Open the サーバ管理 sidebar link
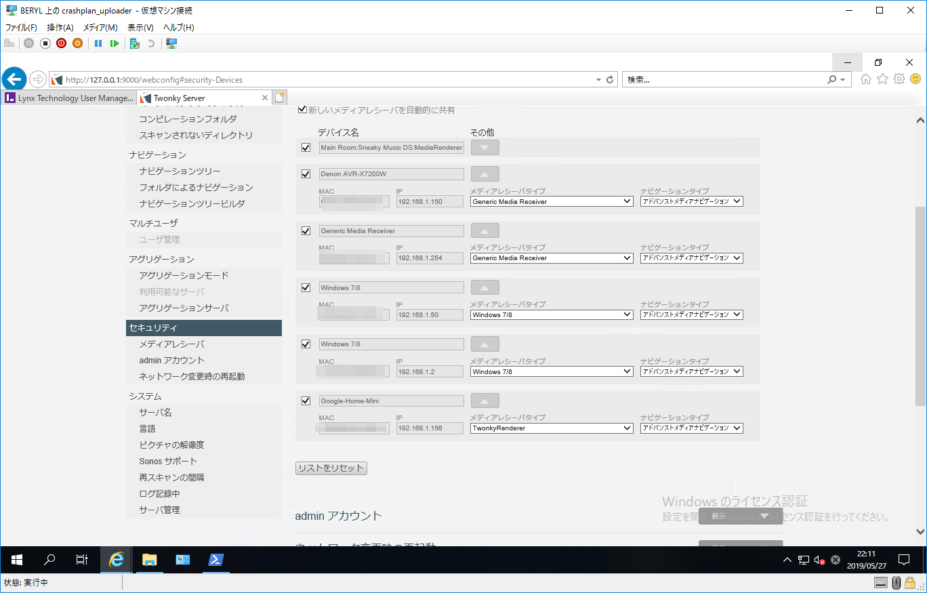 159,510
